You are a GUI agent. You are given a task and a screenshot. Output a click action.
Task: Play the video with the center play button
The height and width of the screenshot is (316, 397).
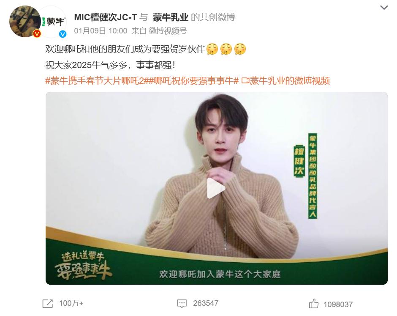(216, 188)
